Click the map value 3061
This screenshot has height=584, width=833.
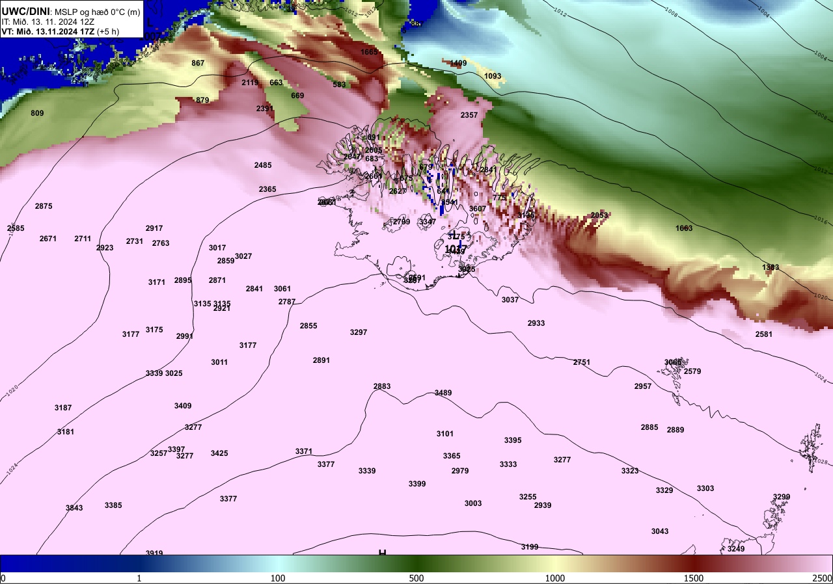(x=282, y=289)
